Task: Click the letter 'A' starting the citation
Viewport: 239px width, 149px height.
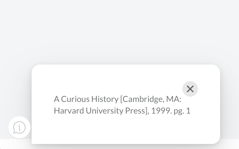Action: click(57, 99)
